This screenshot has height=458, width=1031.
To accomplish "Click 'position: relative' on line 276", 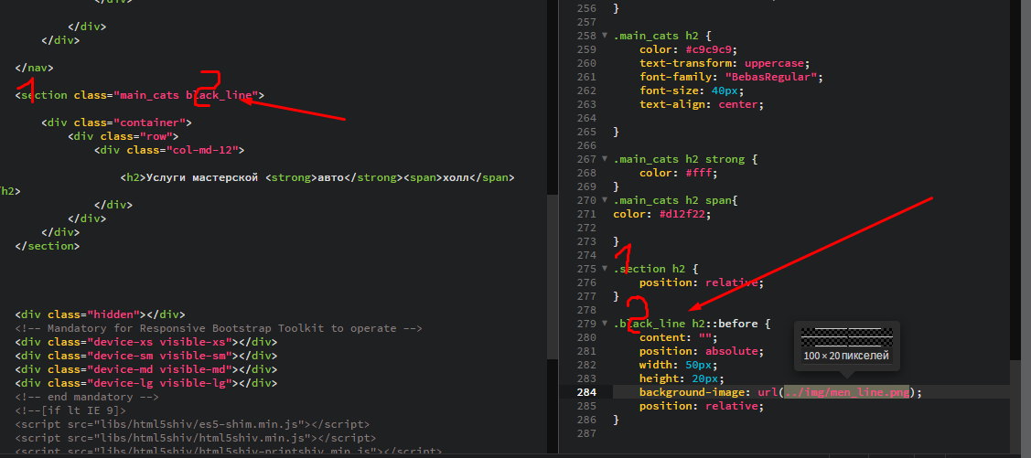I will click(702, 282).
